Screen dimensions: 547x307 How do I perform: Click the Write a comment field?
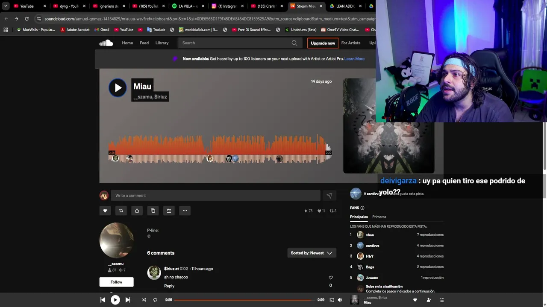pyautogui.click(x=215, y=196)
